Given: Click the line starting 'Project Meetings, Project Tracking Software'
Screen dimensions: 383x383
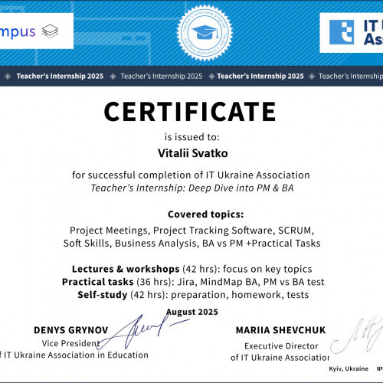Looking at the screenshot, I should [x=191, y=231].
